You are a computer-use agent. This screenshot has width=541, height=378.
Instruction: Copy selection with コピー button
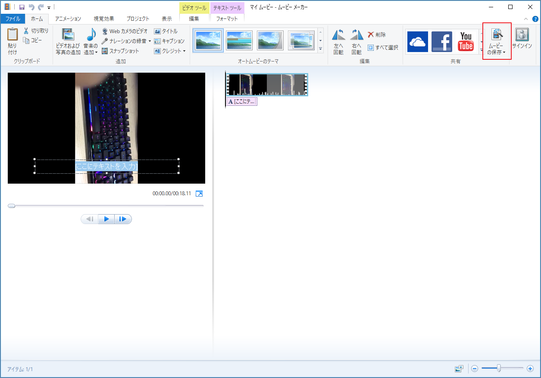(32, 40)
